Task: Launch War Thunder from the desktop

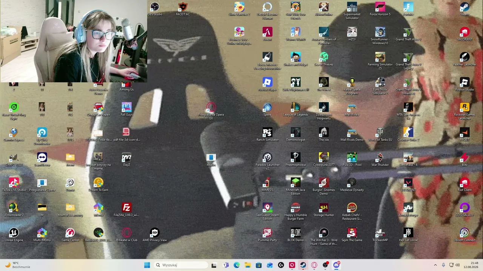Action: (380, 160)
